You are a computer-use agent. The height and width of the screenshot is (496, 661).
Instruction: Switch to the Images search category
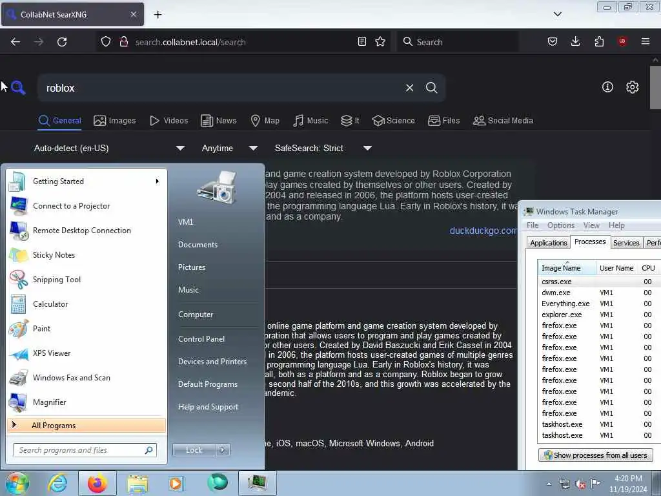(115, 121)
